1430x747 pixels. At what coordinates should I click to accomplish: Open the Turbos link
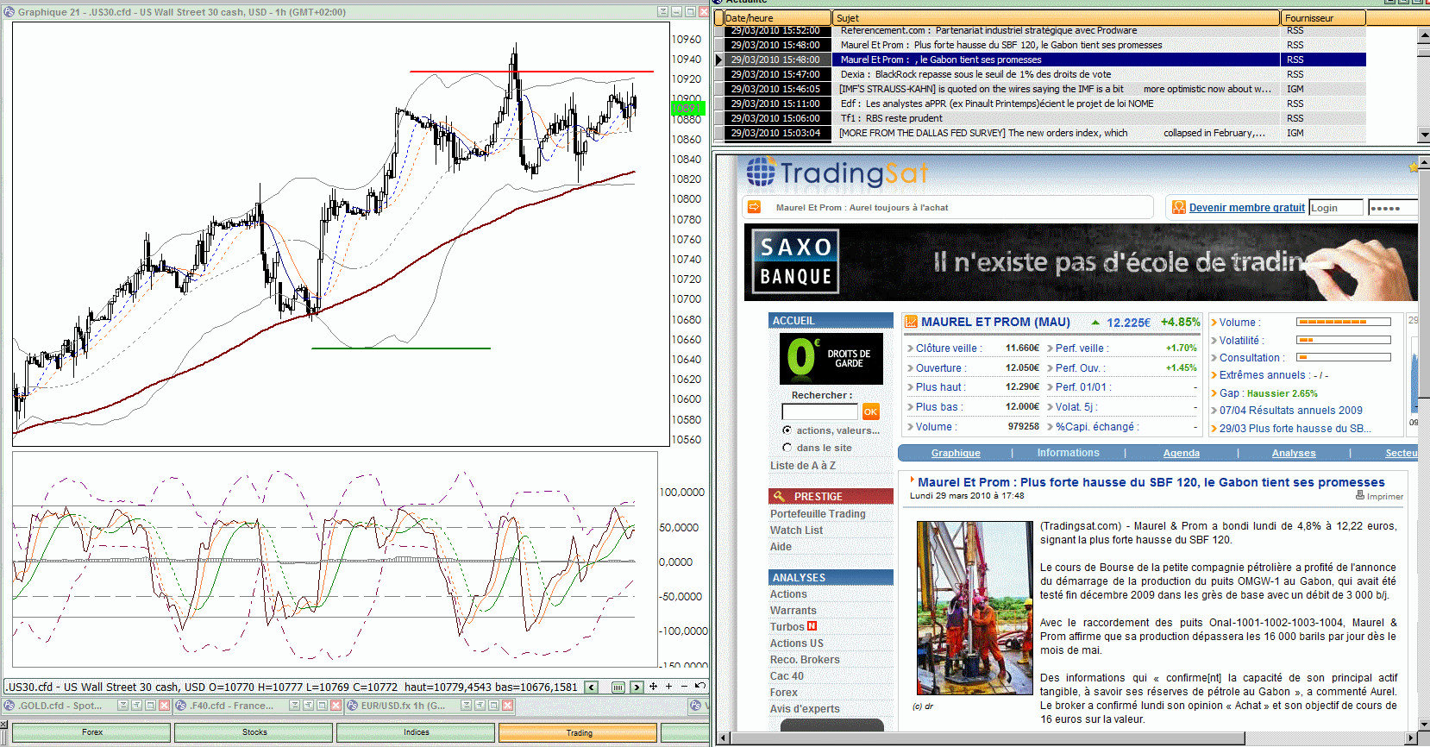(x=787, y=626)
